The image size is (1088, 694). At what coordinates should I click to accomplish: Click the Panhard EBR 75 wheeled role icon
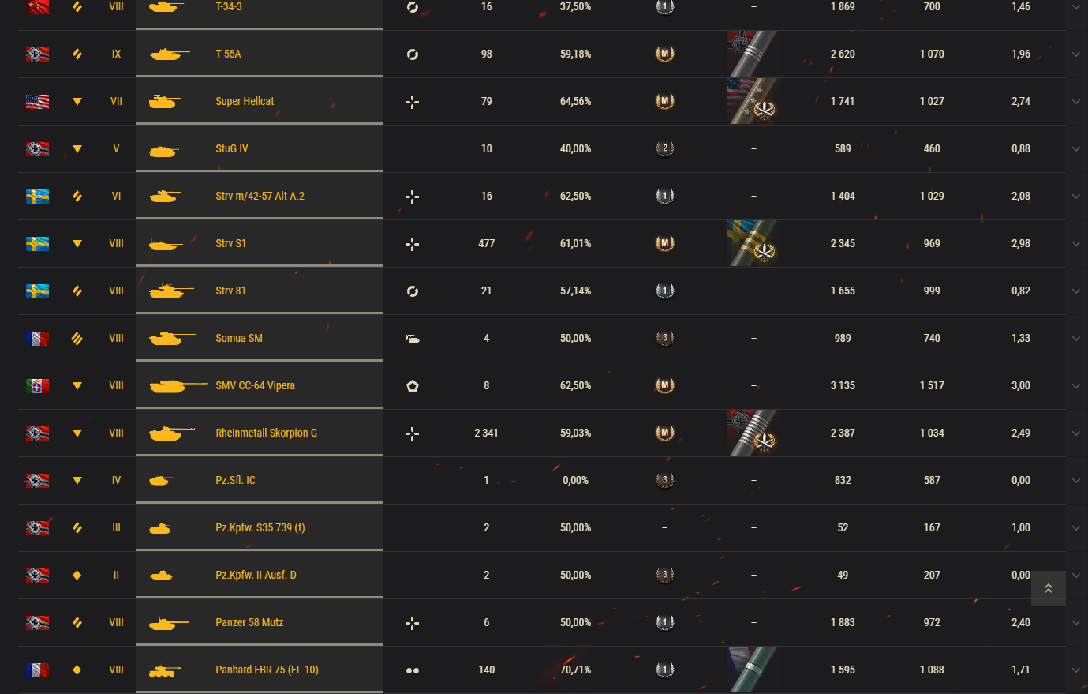(x=412, y=670)
